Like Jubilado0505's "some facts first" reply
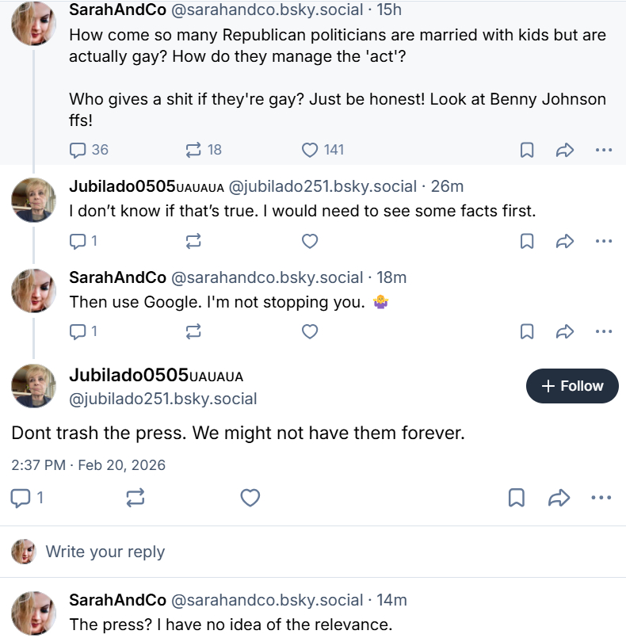Screen dimensions: 626x642 tap(311, 241)
